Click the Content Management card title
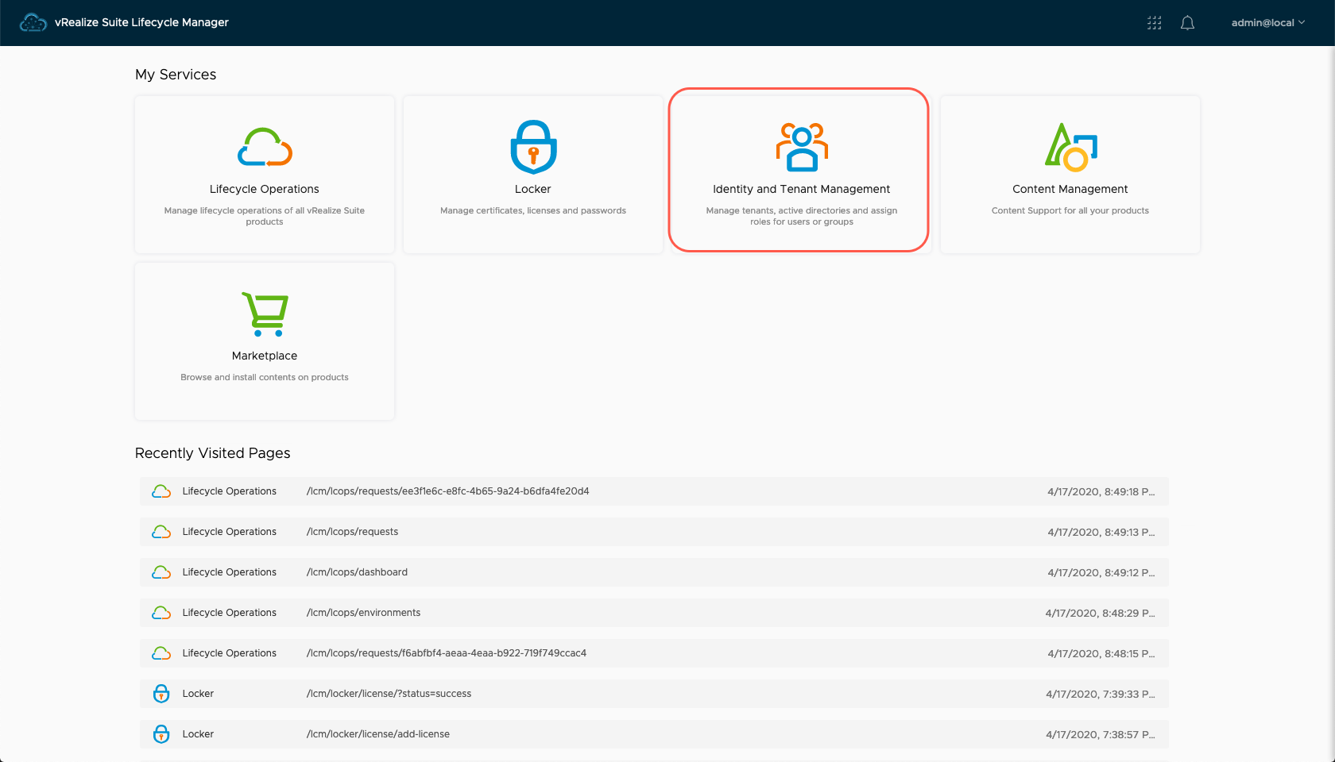The width and height of the screenshot is (1335, 762). click(x=1070, y=189)
